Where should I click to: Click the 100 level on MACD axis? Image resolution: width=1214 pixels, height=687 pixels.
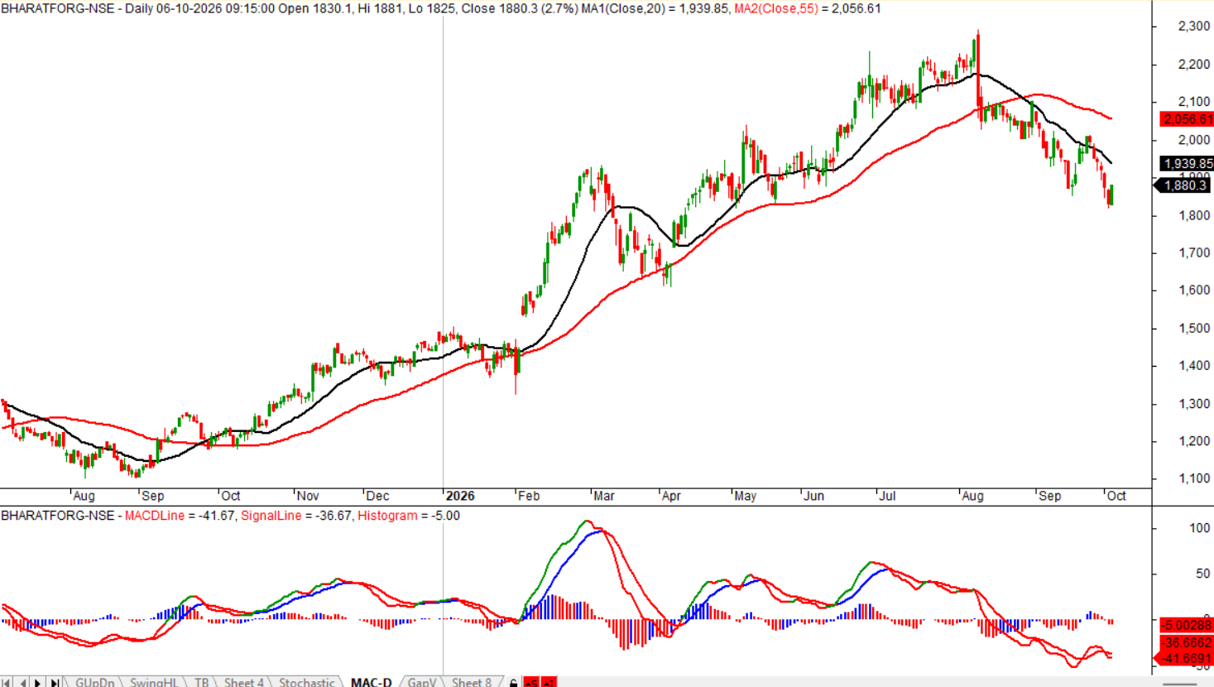click(1199, 528)
